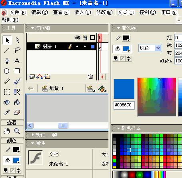Select the Arrow selection tool
Screen dimensions: 182x178
coord(7,40)
